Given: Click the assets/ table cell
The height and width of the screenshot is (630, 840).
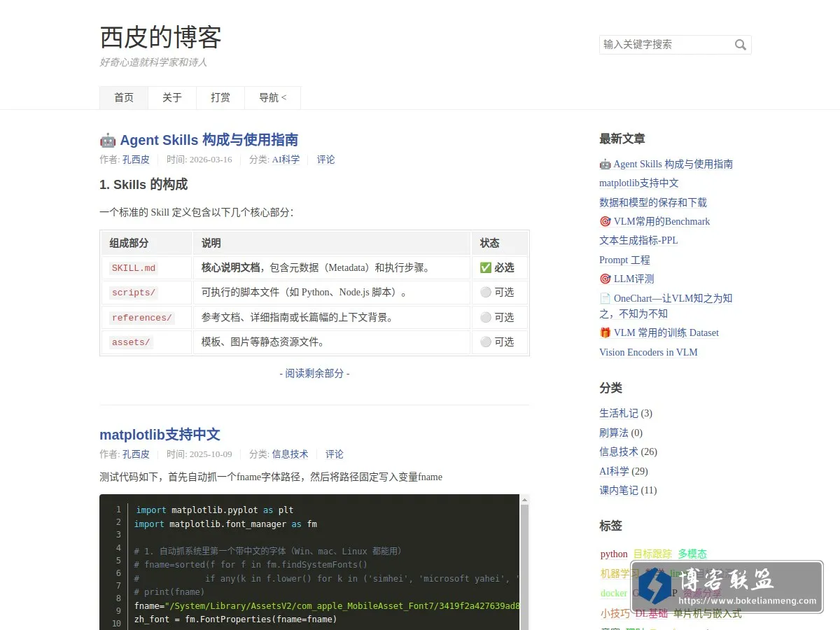Looking at the screenshot, I should 147,342.
